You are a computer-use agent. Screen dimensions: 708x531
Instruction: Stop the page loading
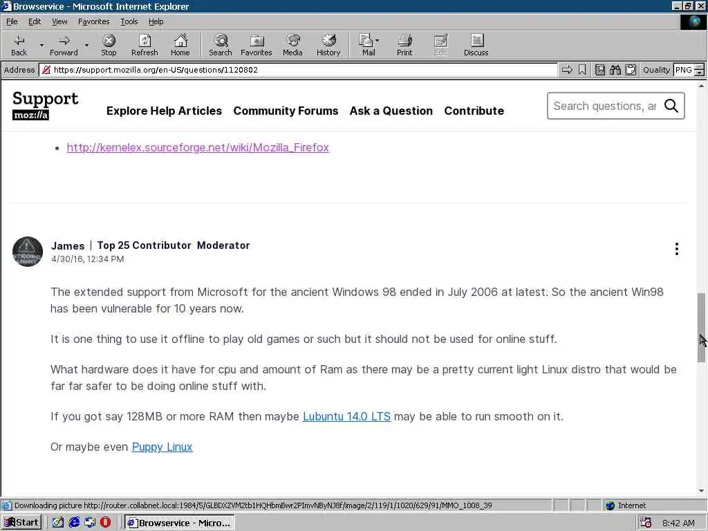[x=109, y=45]
